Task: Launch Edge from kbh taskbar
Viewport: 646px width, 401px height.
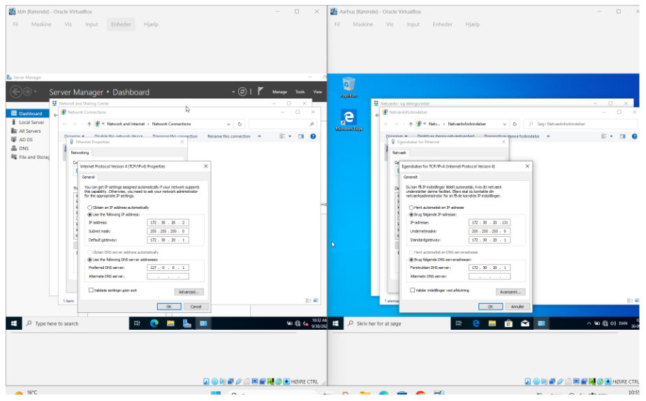Action: click(154, 323)
